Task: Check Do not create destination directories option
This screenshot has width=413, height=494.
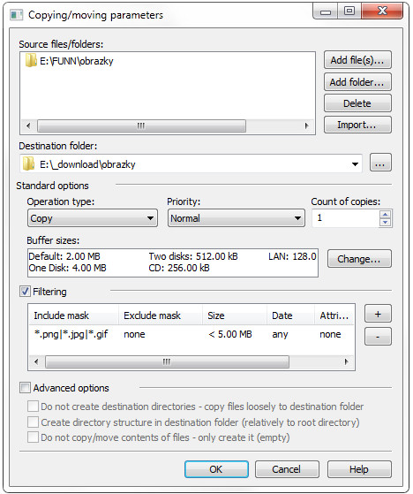Action: (x=33, y=407)
